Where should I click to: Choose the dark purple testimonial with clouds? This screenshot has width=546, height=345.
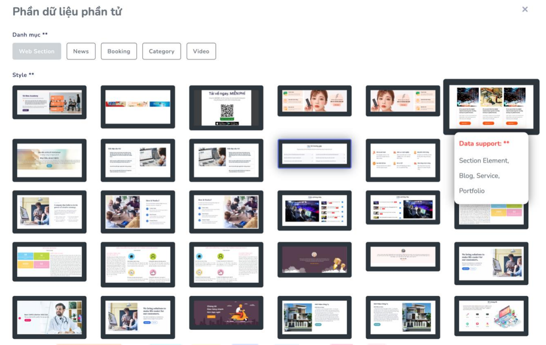(314, 260)
